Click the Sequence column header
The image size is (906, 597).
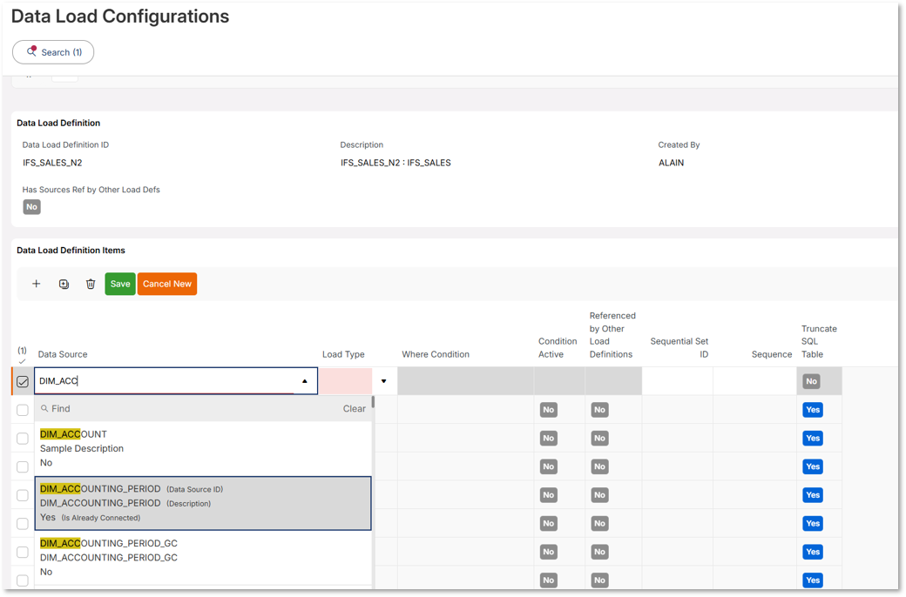pyautogui.click(x=771, y=354)
